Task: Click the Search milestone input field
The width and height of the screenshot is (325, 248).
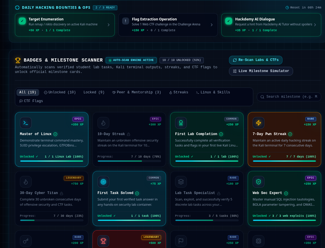Action: click(289, 97)
